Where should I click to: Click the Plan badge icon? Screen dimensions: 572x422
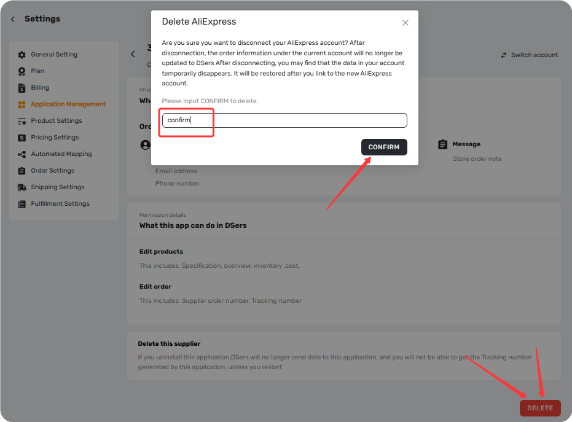pyautogui.click(x=22, y=71)
